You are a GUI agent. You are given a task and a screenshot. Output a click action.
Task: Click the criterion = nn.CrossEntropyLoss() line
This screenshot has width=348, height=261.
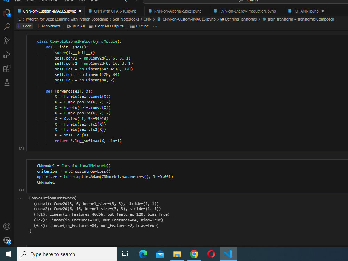pyautogui.click(x=73, y=171)
